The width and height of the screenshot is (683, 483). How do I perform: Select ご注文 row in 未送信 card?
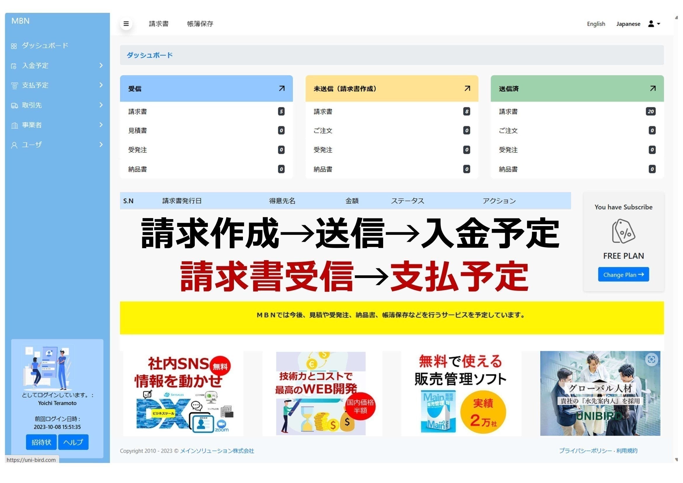tap(392, 131)
